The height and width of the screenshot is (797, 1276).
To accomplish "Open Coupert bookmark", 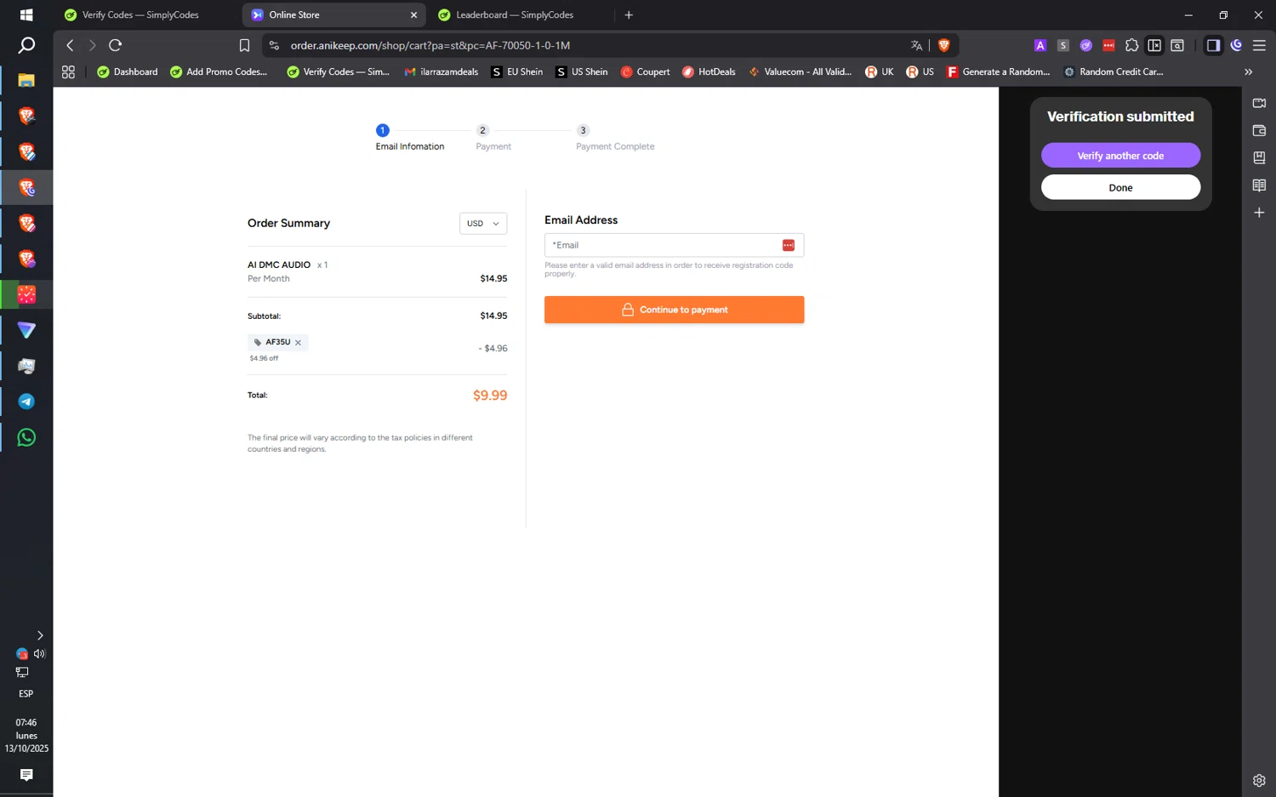I will (x=645, y=71).
